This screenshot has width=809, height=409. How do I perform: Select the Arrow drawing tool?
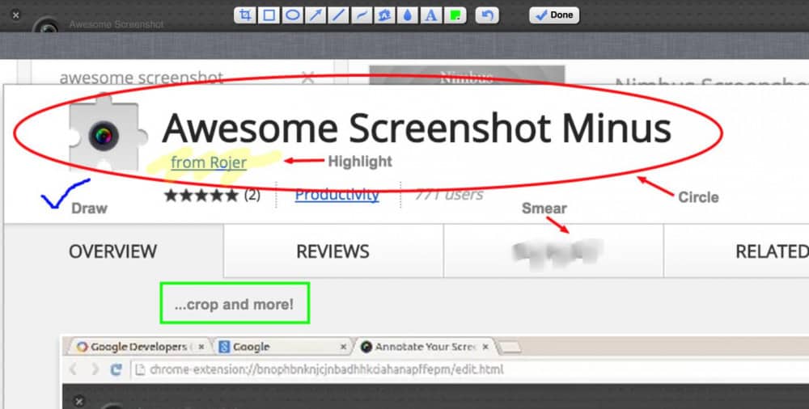point(316,15)
